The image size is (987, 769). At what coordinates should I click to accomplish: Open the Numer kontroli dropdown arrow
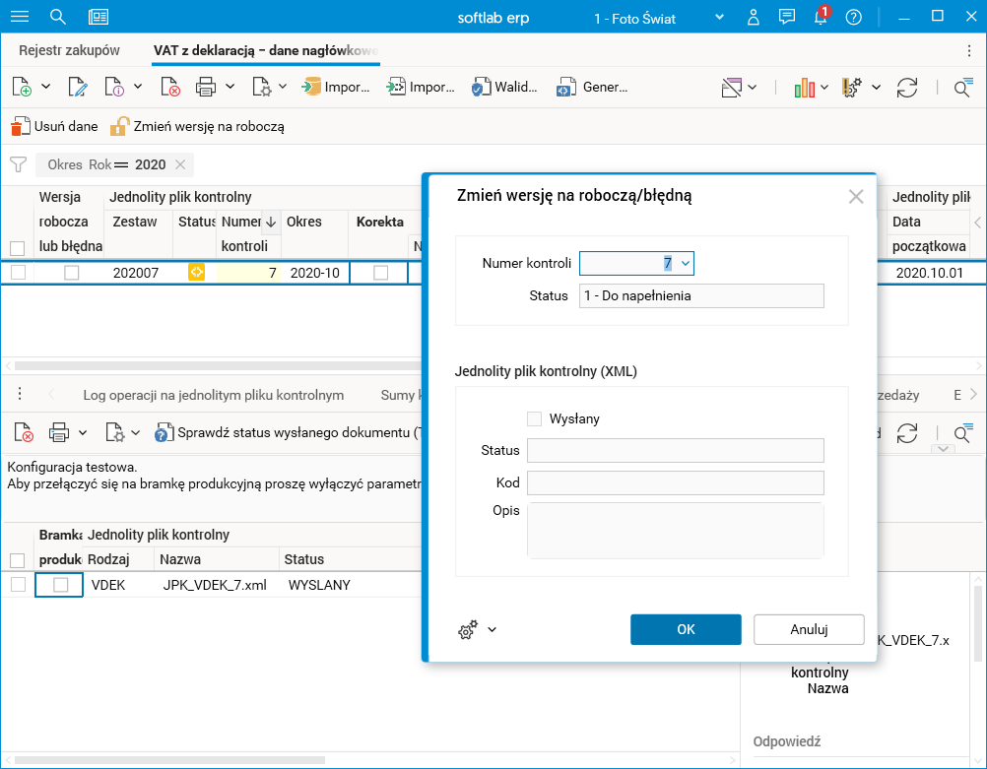pyautogui.click(x=686, y=263)
